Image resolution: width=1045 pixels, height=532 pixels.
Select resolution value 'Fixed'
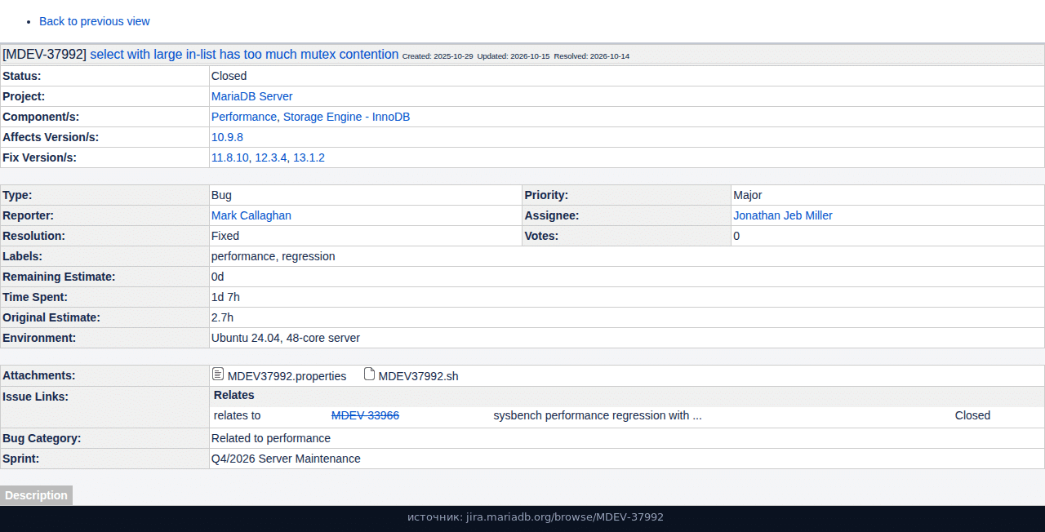(x=225, y=236)
